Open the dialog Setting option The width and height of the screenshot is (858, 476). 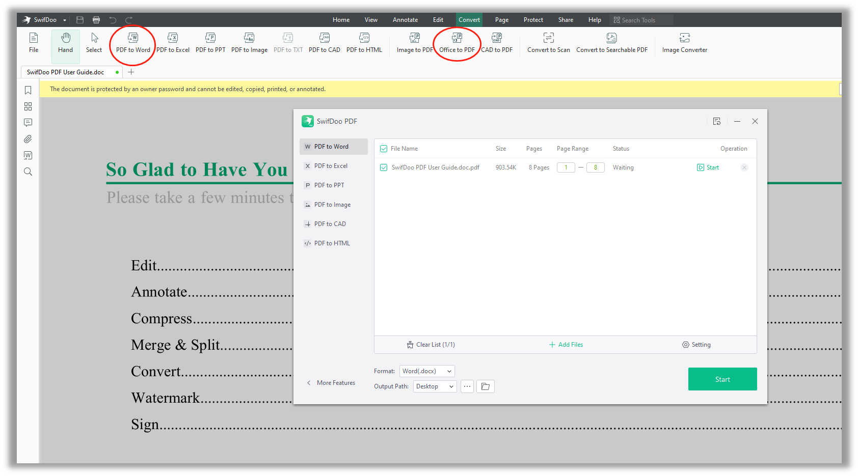[696, 345]
